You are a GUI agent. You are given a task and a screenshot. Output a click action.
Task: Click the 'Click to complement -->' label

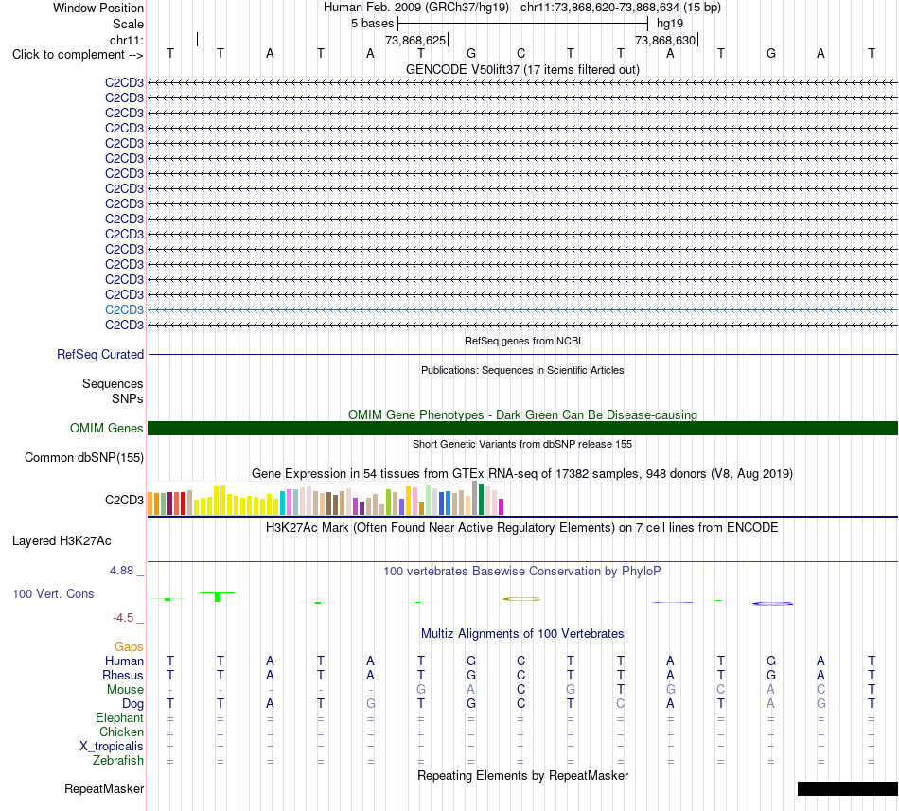coord(78,55)
